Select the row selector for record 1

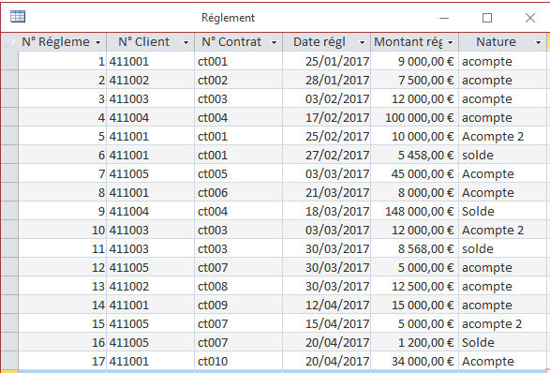[9, 61]
